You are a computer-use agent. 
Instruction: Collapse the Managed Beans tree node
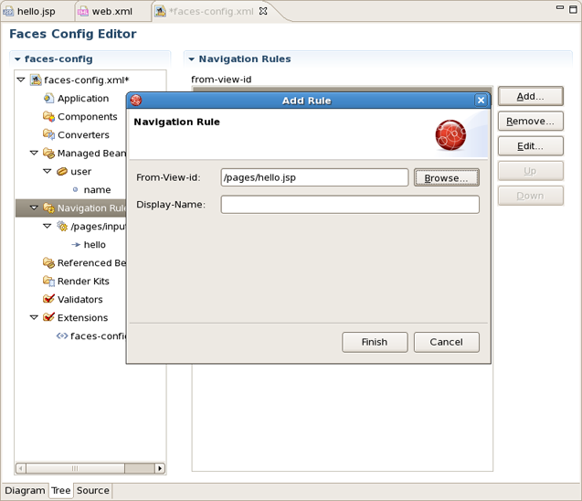(34, 153)
